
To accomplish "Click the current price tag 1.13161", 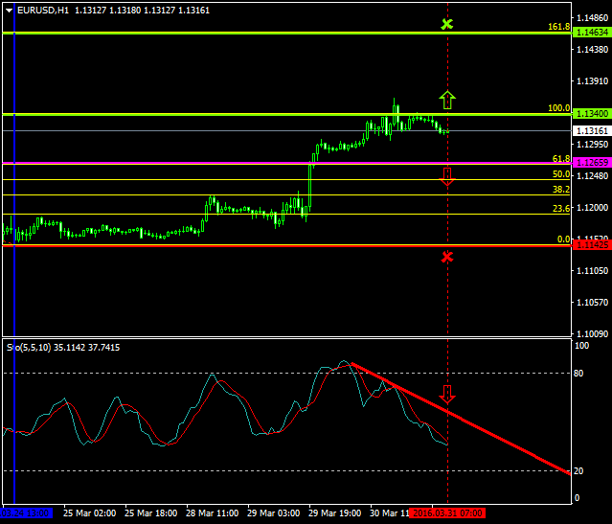I will 590,130.
